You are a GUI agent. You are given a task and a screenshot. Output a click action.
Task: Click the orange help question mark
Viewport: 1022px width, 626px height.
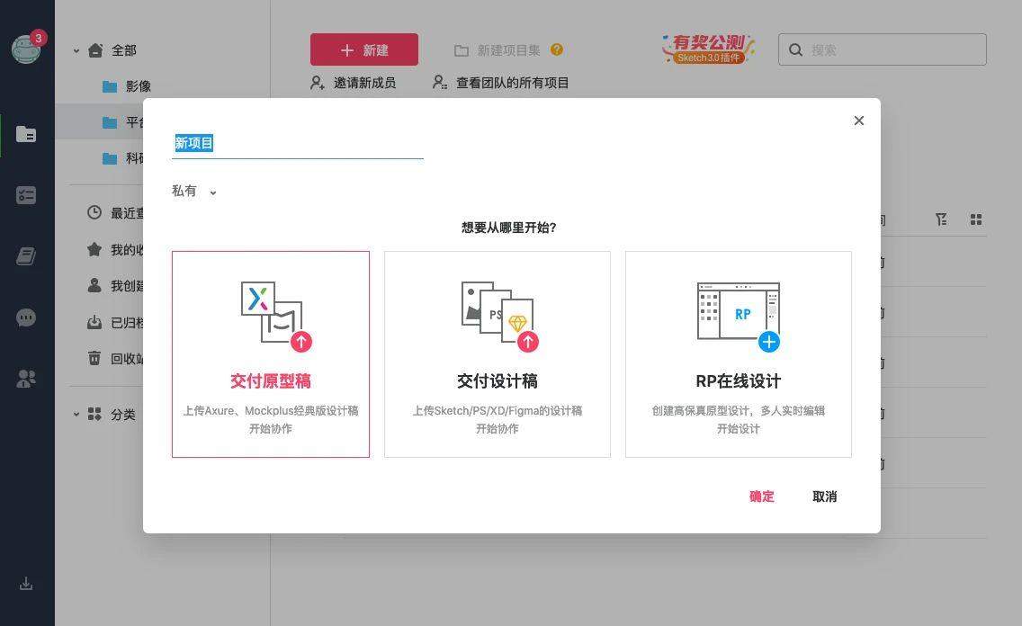[557, 49]
